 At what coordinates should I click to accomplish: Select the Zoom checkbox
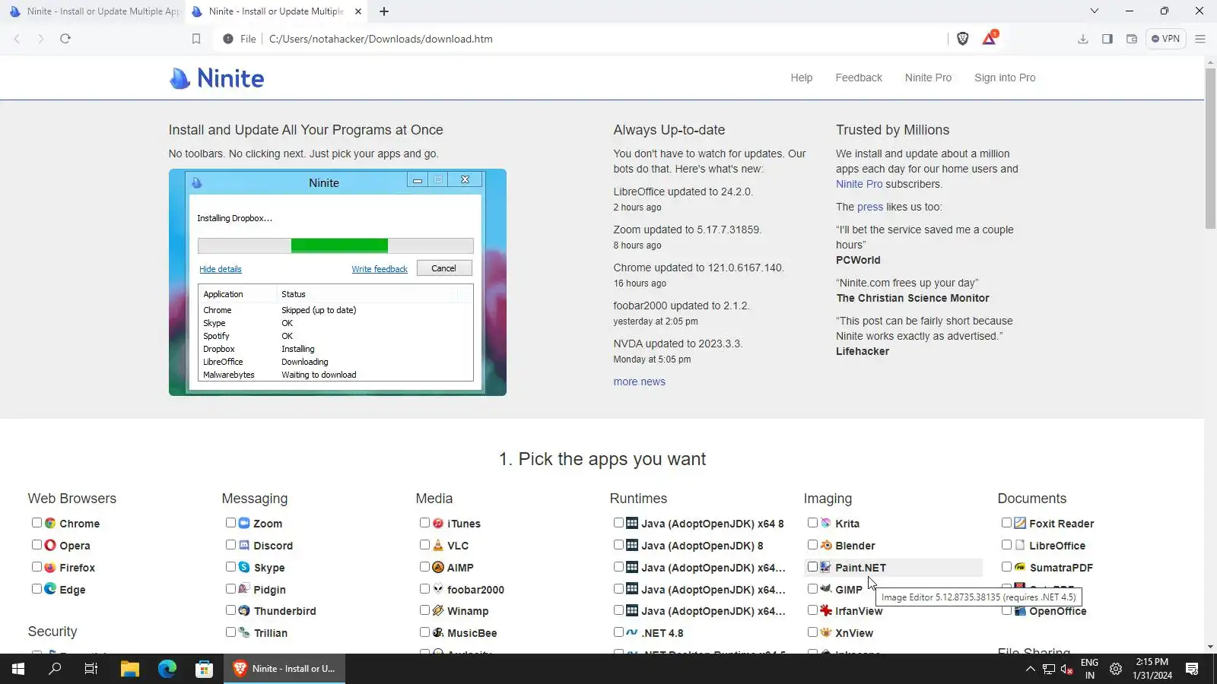click(x=230, y=523)
